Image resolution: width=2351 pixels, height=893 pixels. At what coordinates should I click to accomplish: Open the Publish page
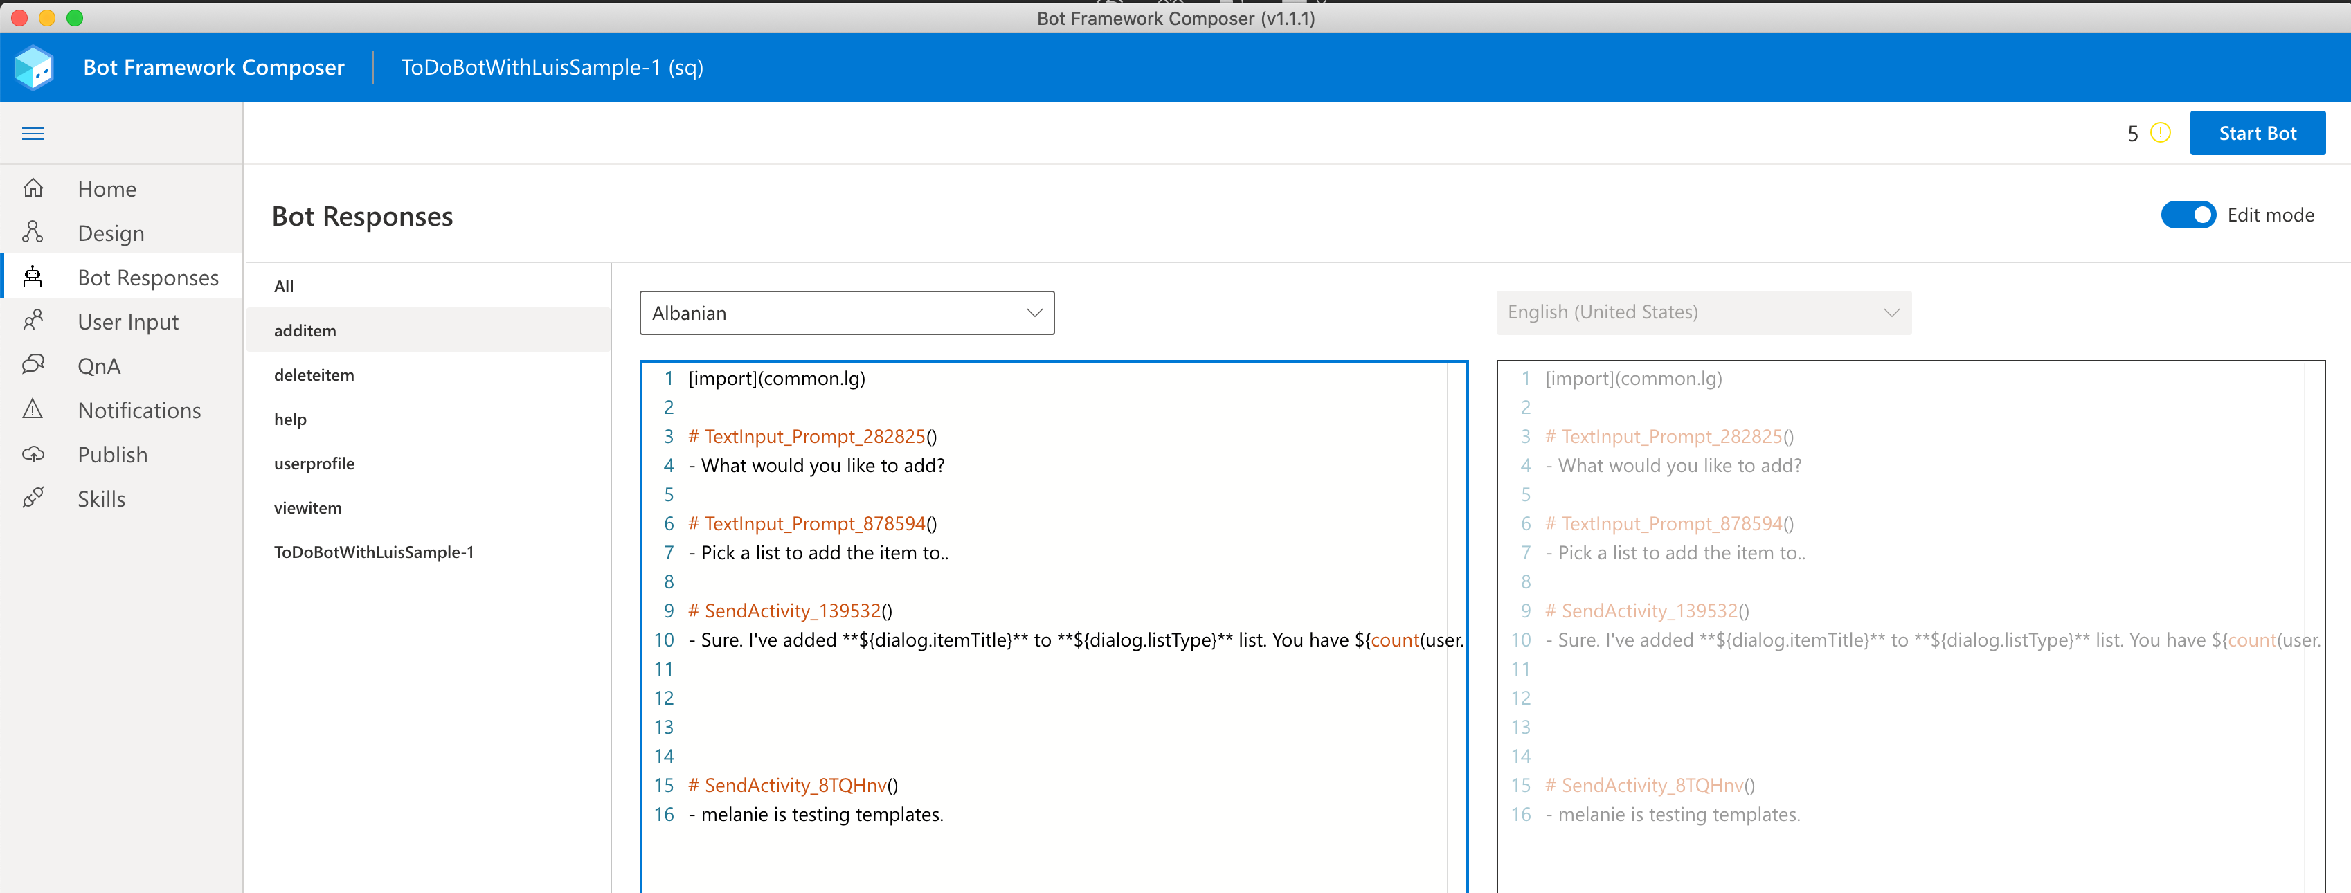pos(112,455)
